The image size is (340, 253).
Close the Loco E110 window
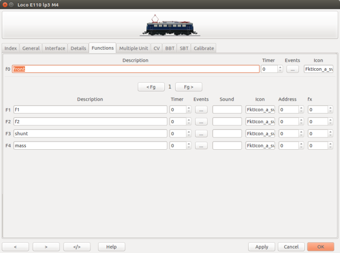pos(6,4)
